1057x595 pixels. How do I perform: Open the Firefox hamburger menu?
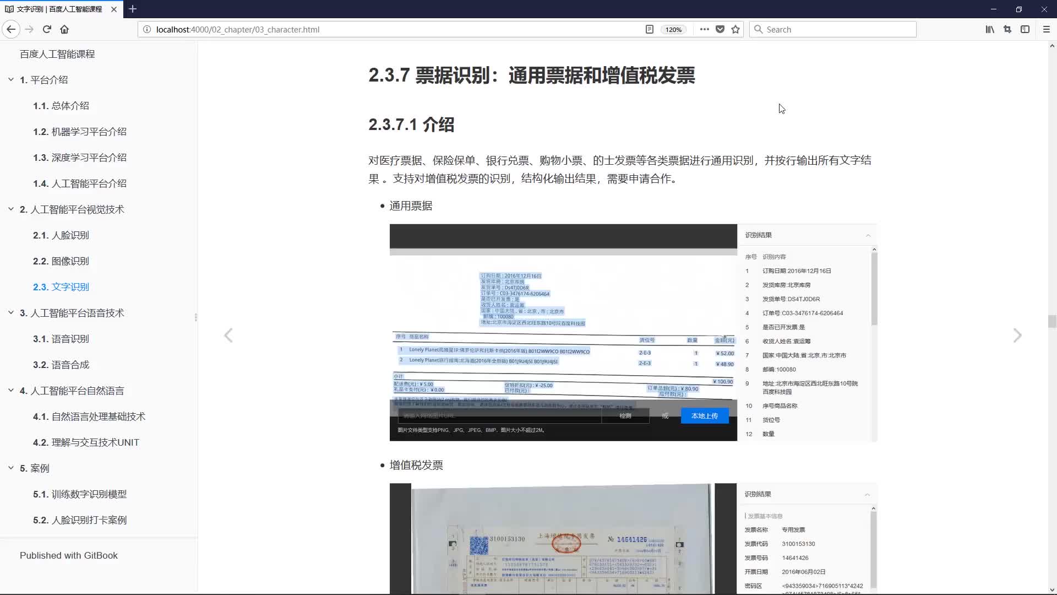tap(1047, 29)
